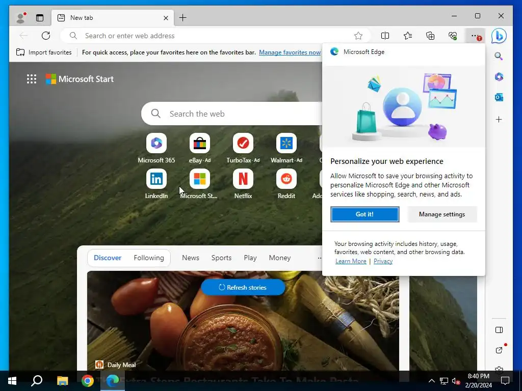Open Microsoft Store quick link tile

(199, 184)
